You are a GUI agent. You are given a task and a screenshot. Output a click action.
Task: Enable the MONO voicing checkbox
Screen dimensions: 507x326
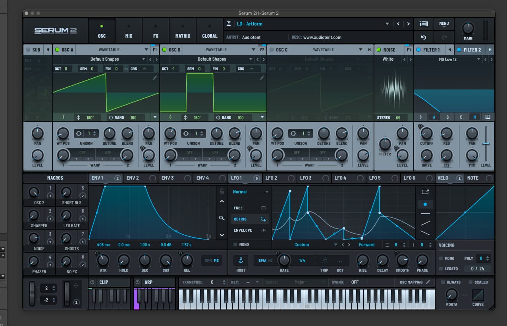pyautogui.click(x=441, y=258)
